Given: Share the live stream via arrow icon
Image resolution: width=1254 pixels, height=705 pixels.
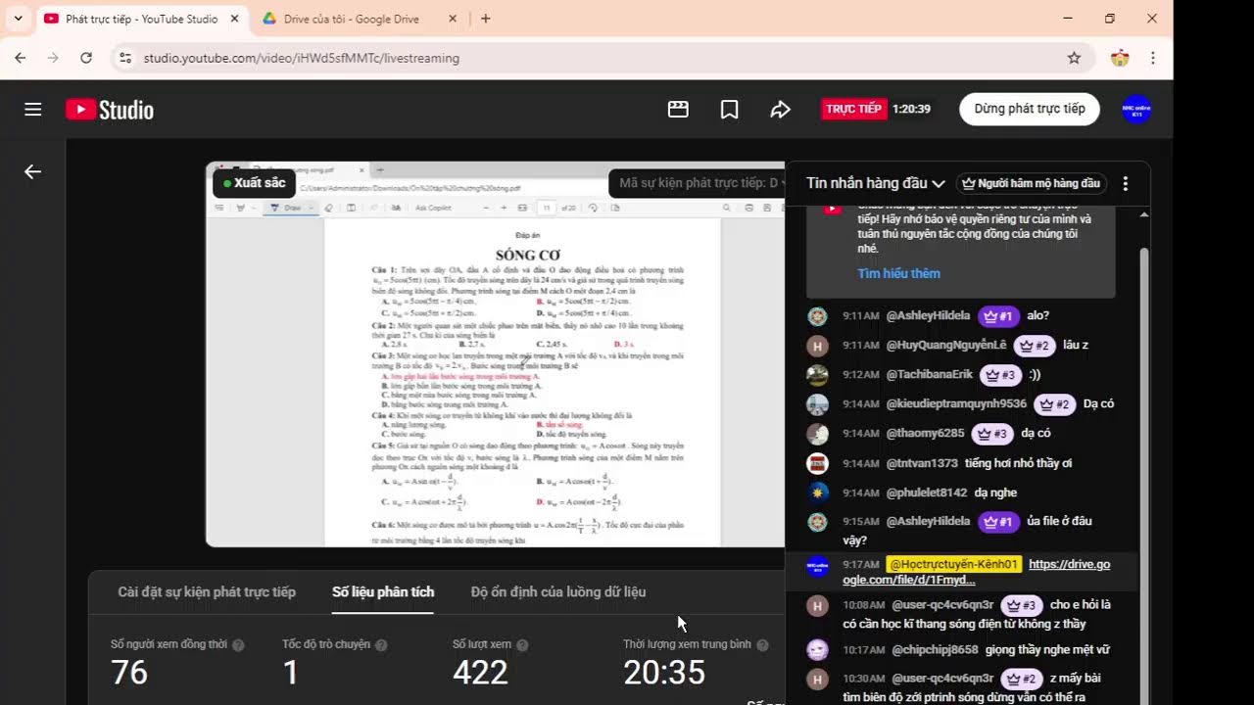Looking at the screenshot, I should point(781,110).
